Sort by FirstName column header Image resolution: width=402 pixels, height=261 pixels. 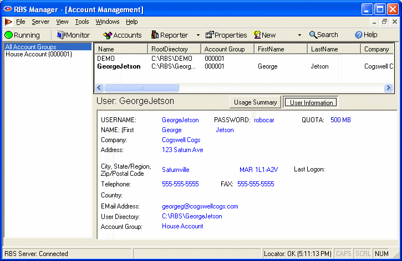[281, 49]
